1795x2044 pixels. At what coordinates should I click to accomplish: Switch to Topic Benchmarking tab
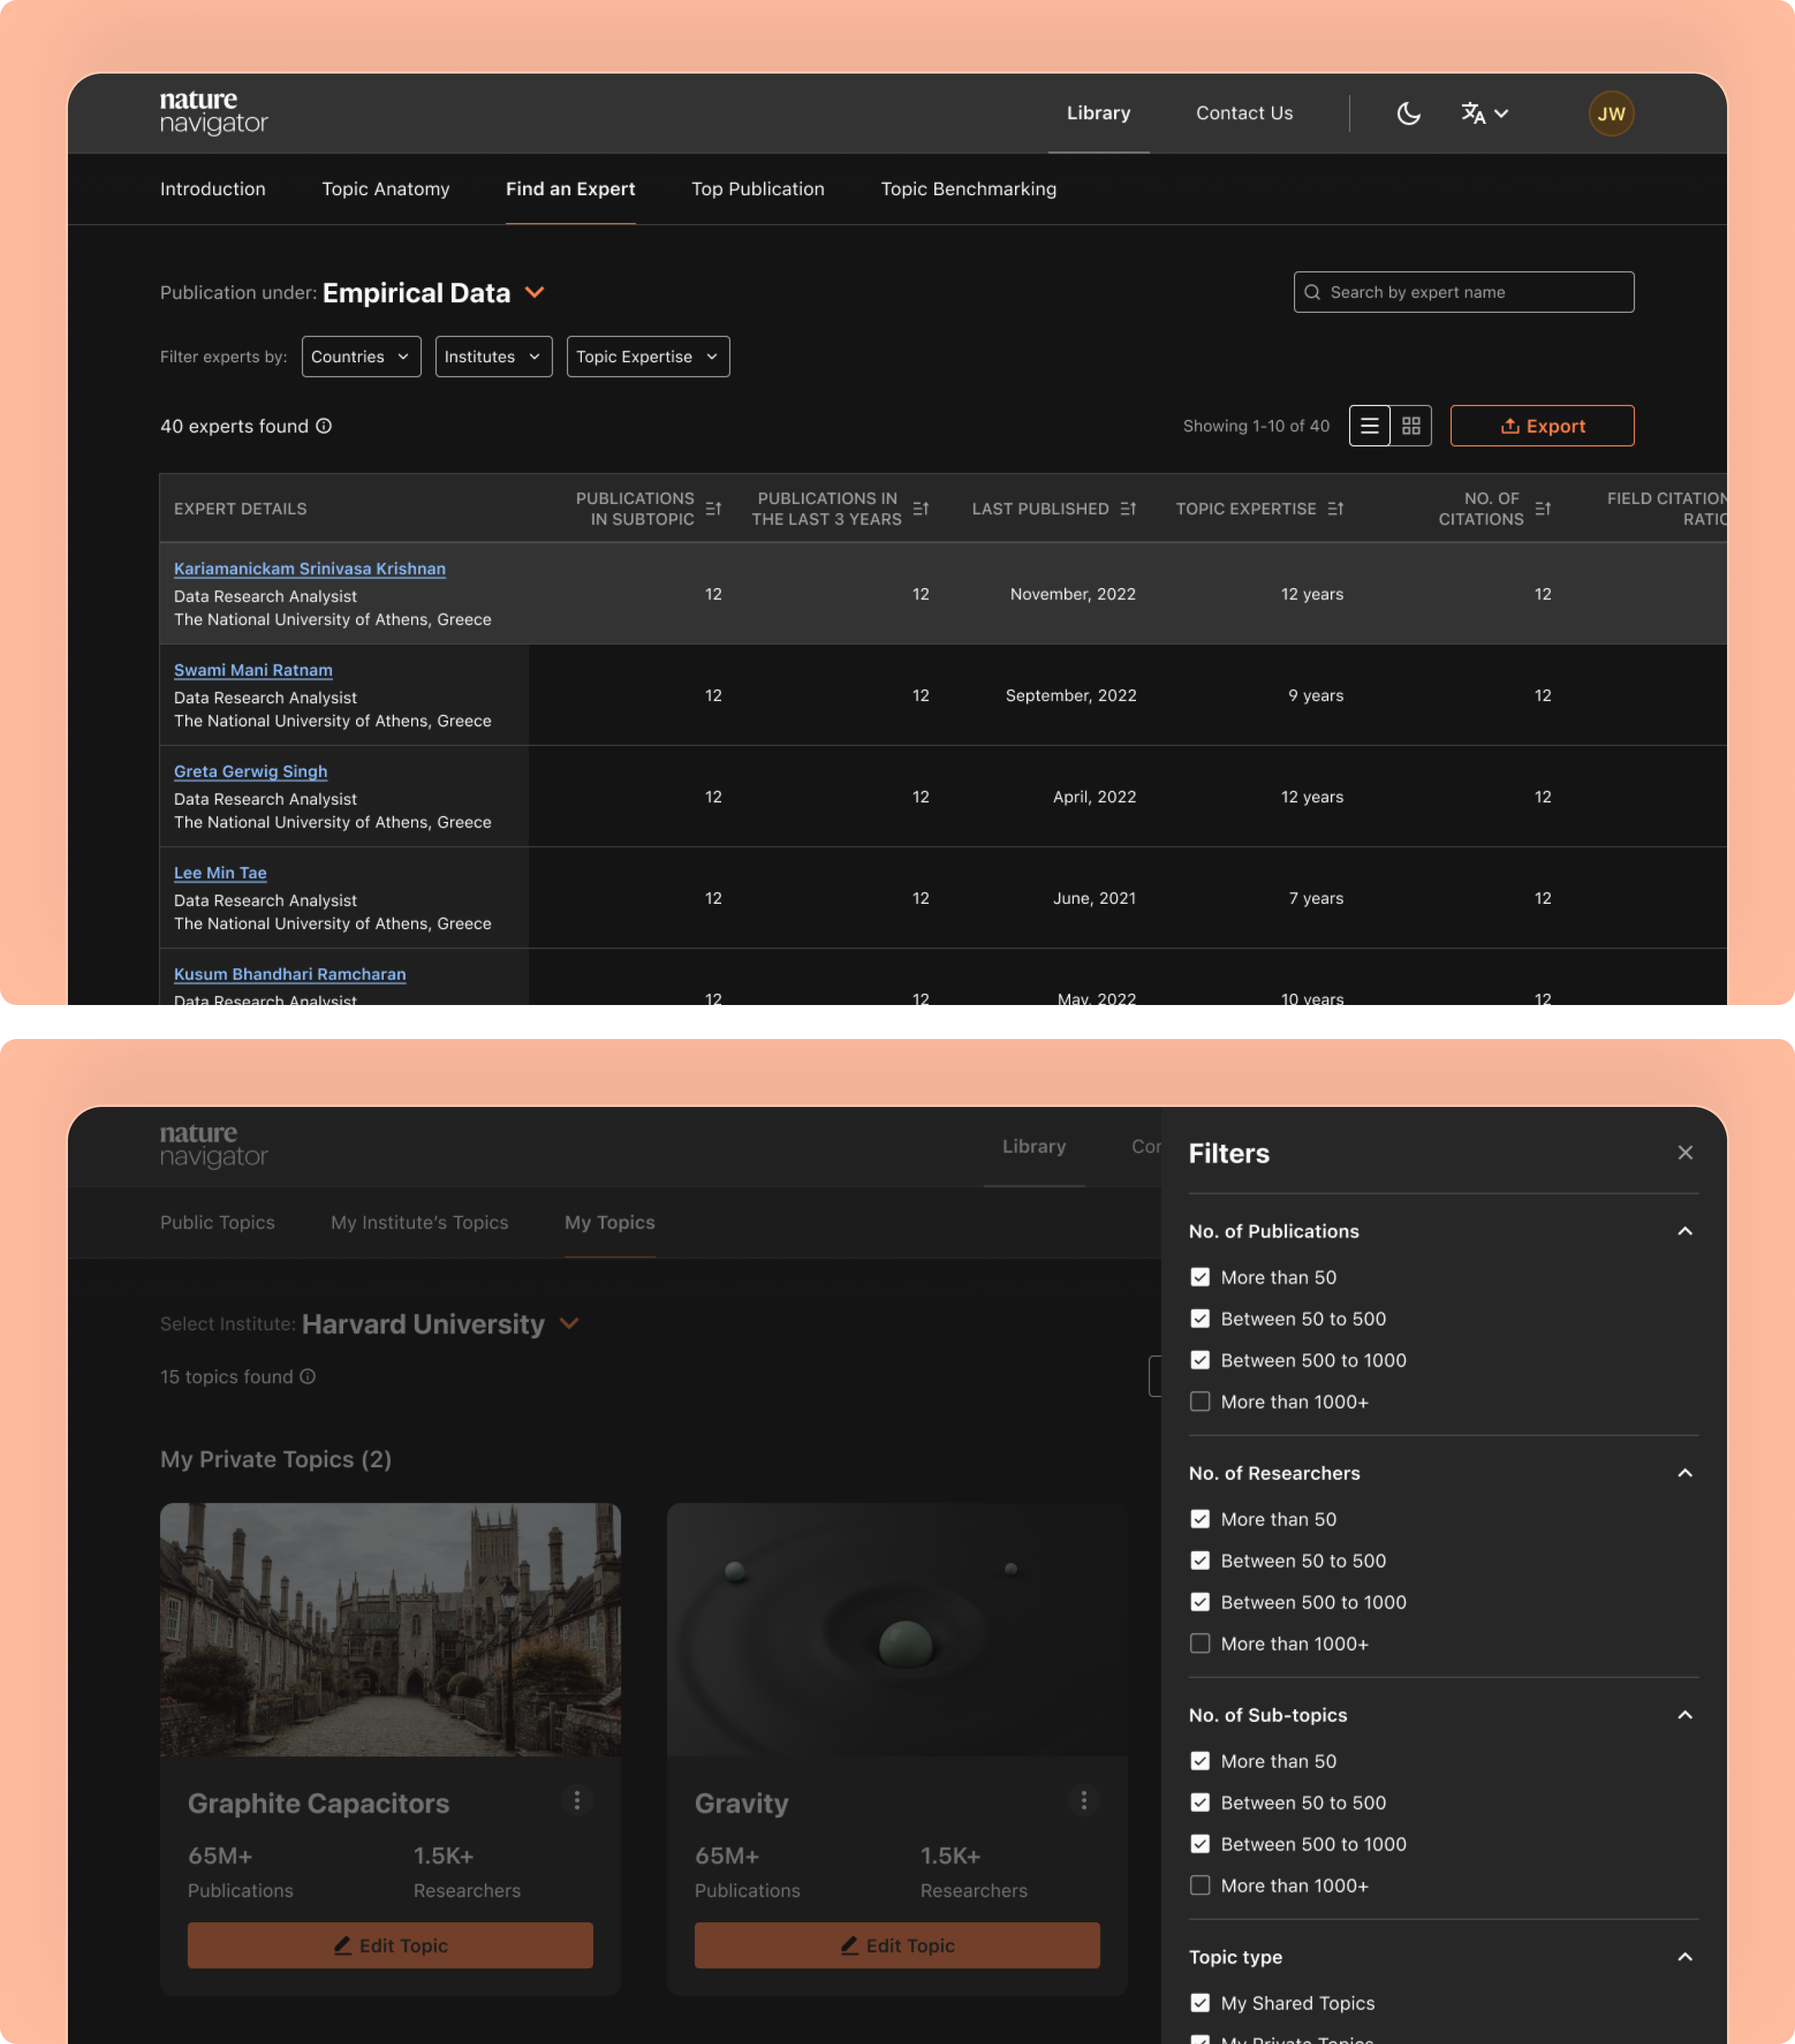pyautogui.click(x=968, y=189)
